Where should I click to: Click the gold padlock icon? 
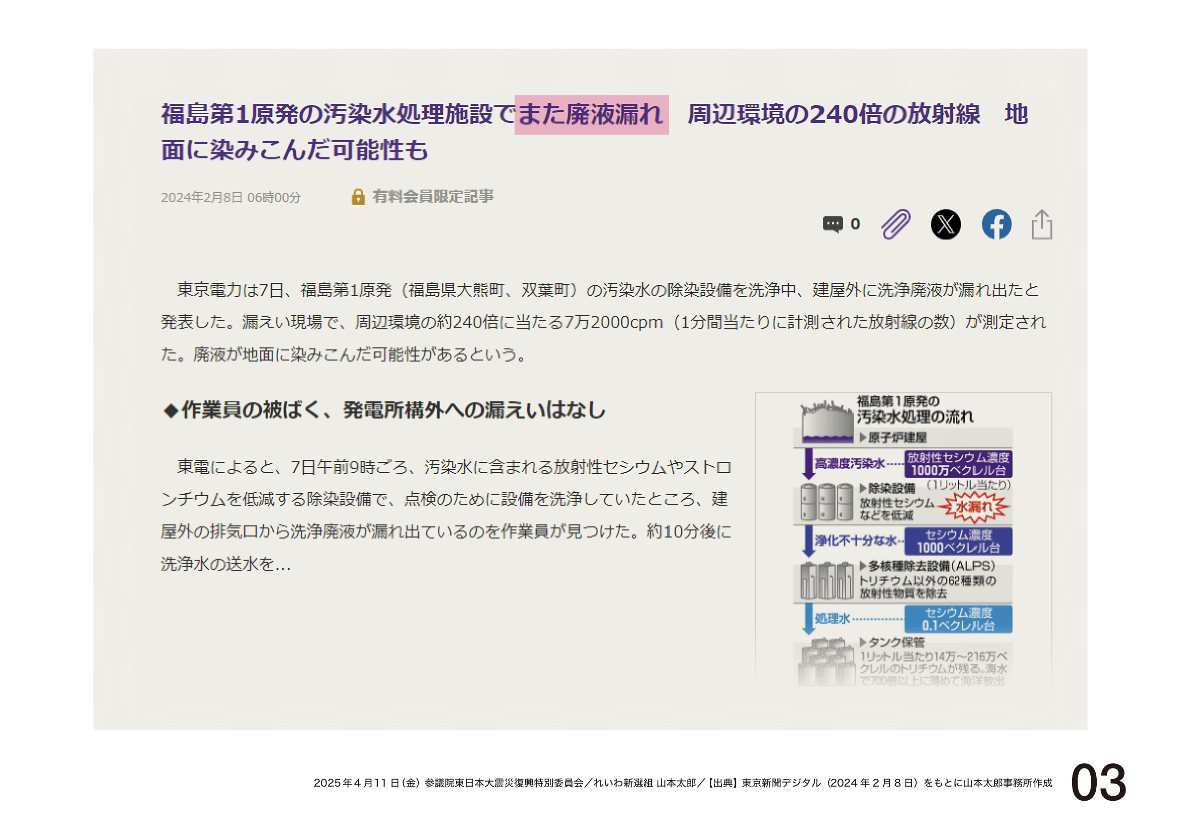[x=358, y=197]
